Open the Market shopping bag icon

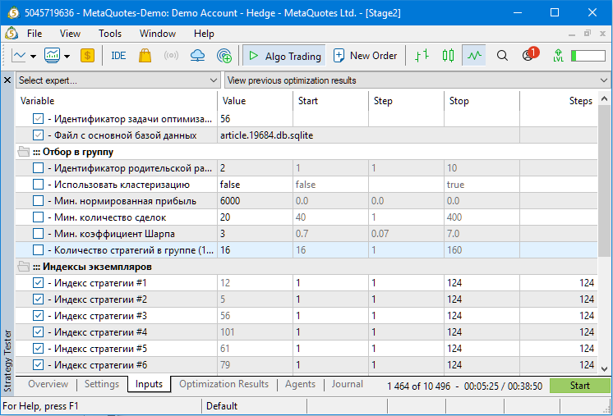(145, 56)
